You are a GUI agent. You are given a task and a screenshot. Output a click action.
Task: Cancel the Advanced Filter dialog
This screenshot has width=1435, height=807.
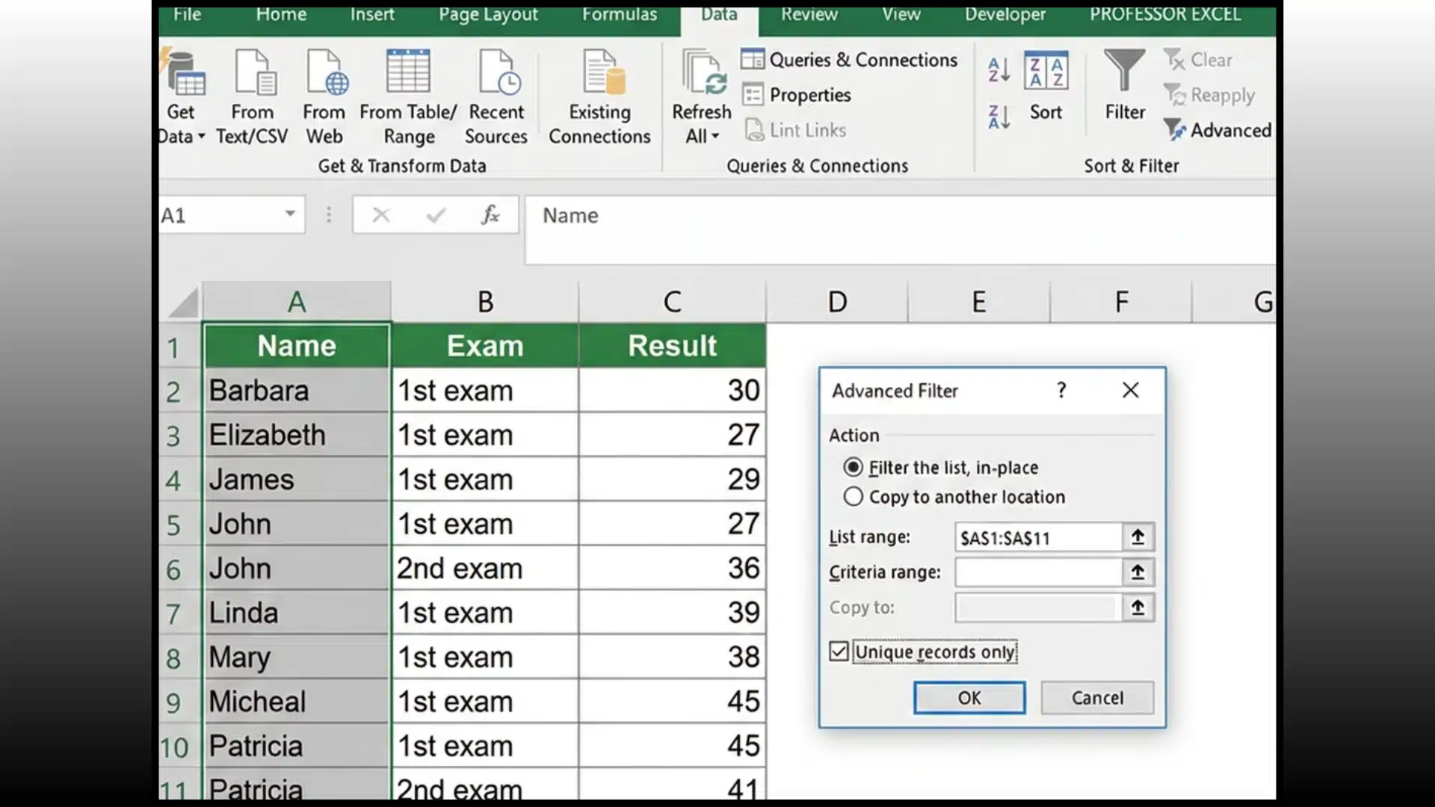(x=1097, y=698)
